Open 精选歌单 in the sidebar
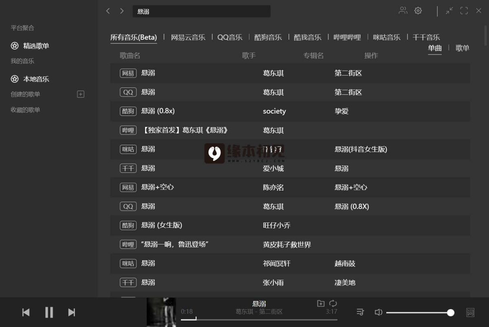Screen dimensions: 489x327 coord(36,46)
